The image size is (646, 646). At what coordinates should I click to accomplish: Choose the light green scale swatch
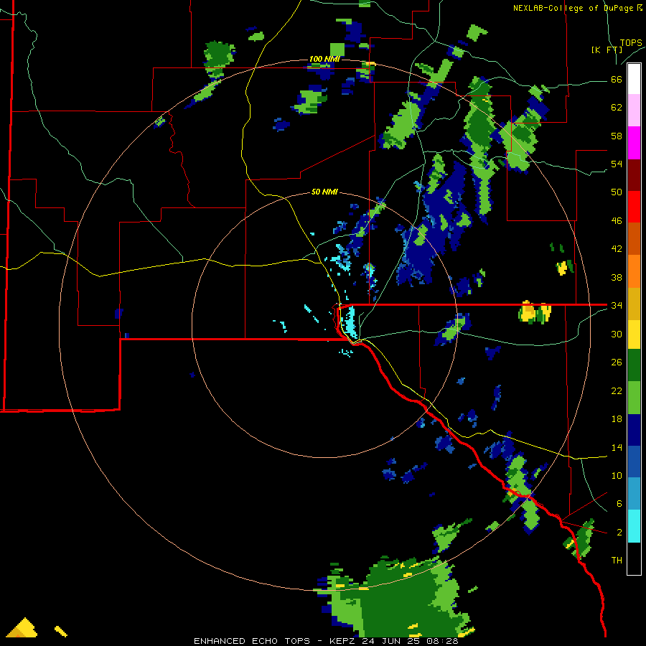click(634, 398)
